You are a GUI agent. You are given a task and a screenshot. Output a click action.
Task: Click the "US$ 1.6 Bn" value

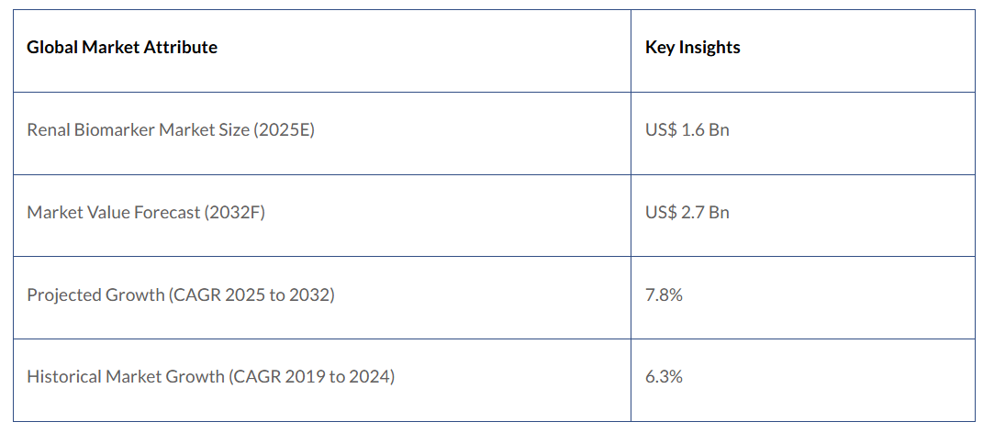(687, 129)
